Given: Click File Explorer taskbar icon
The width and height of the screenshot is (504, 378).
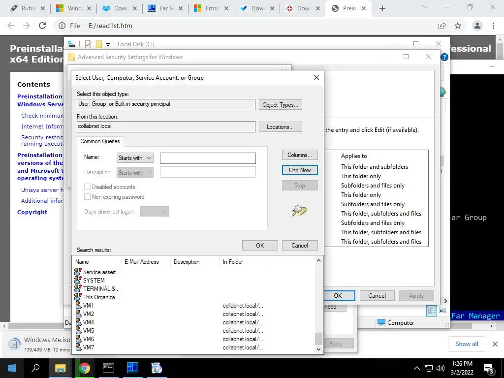Looking at the screenshot, I should [x=60, y=368].
